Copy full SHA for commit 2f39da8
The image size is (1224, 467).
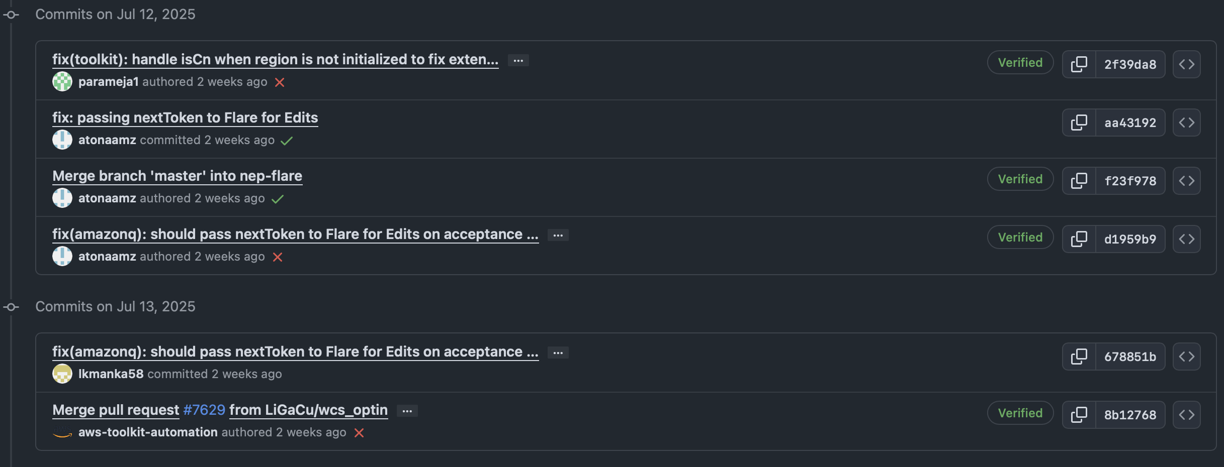tap(1079, 64)
